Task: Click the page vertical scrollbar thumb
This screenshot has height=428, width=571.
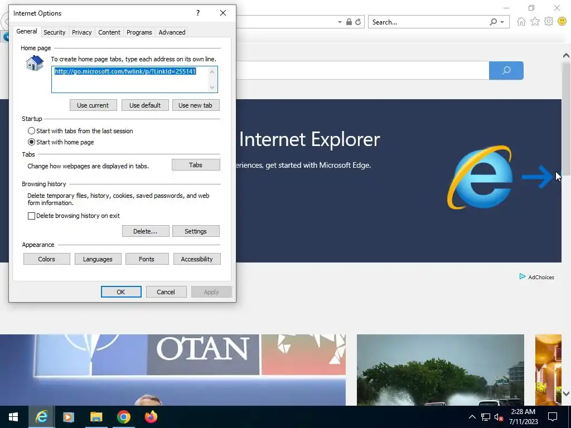Action: (566, 118)
